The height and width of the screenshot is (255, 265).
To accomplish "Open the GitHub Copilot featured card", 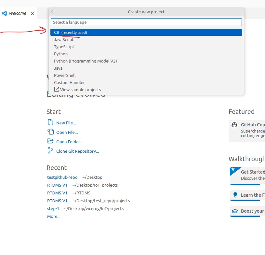I will click(x=247, y=131).
